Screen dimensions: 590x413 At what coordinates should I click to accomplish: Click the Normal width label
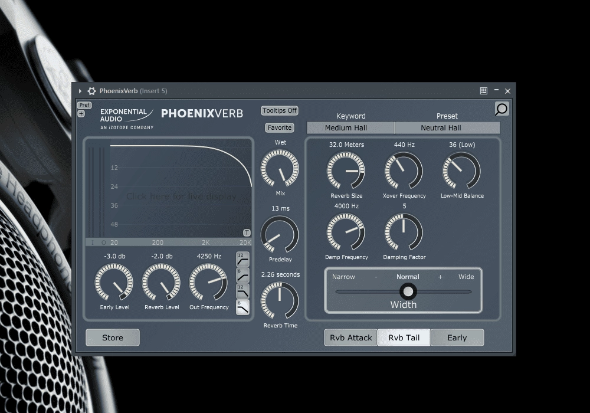[x=408, y=277]
